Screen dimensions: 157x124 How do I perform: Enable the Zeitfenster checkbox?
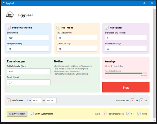click(9, 100)
